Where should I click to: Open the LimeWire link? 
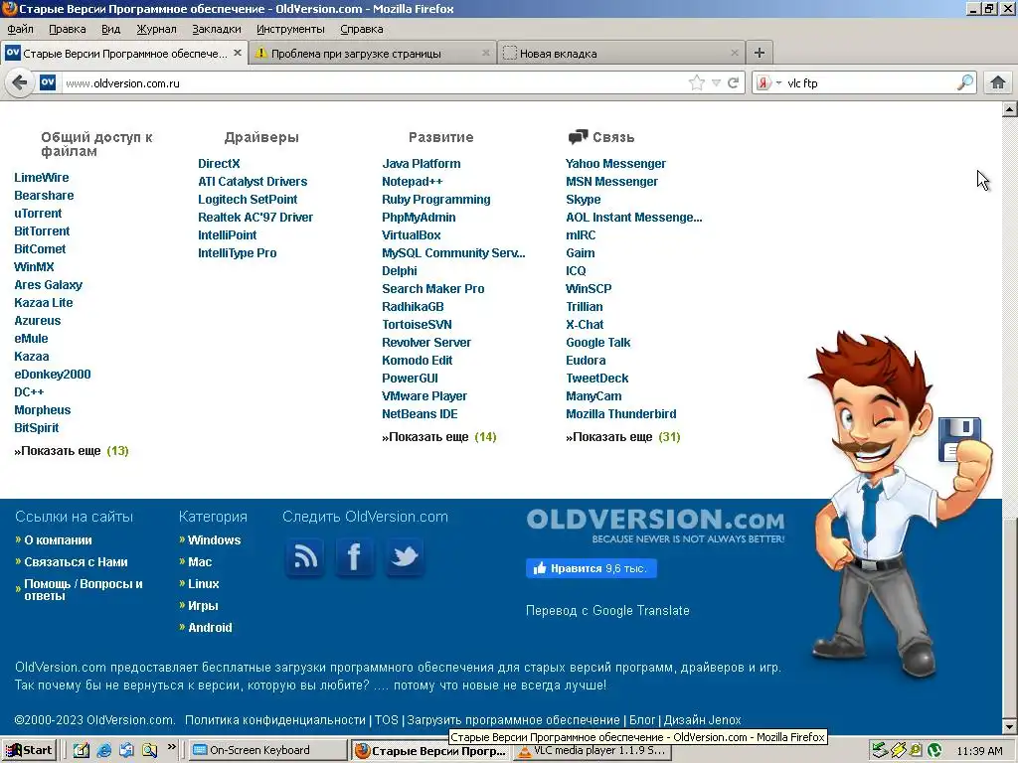click(42, 177)
